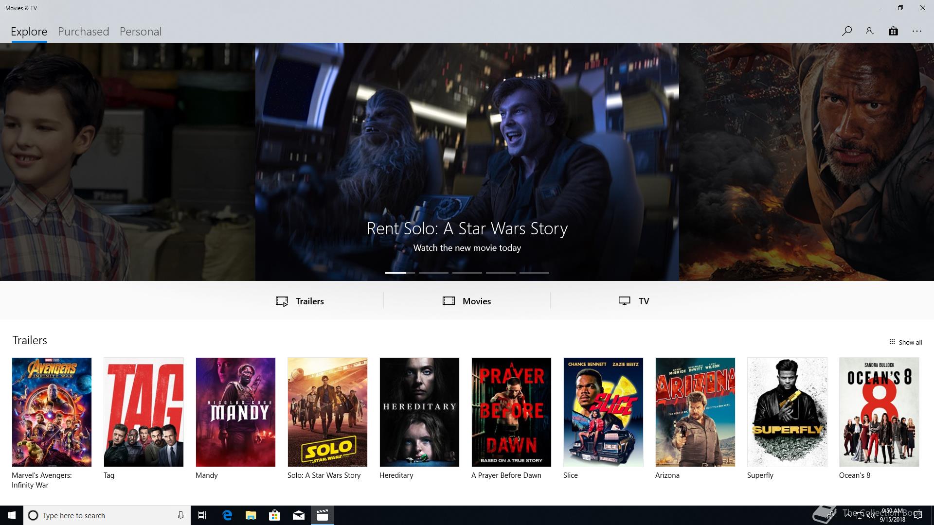
Task: Click the 'A Prayer Before Dawn' title text
Action: click(506, 475)
